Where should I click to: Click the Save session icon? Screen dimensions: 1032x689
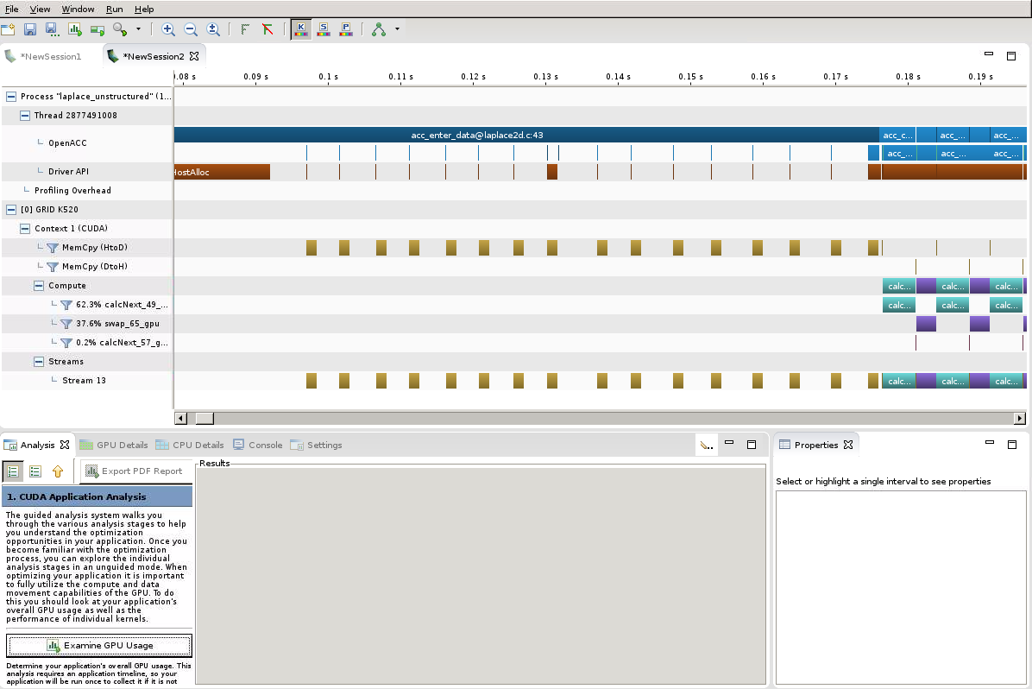coord(30,29)
